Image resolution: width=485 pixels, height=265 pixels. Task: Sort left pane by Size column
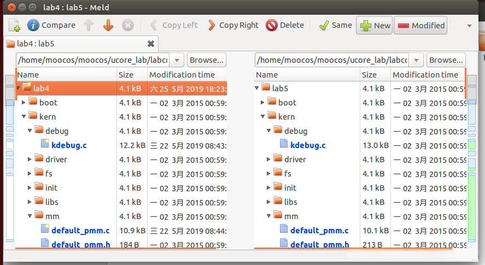(132, 75)
